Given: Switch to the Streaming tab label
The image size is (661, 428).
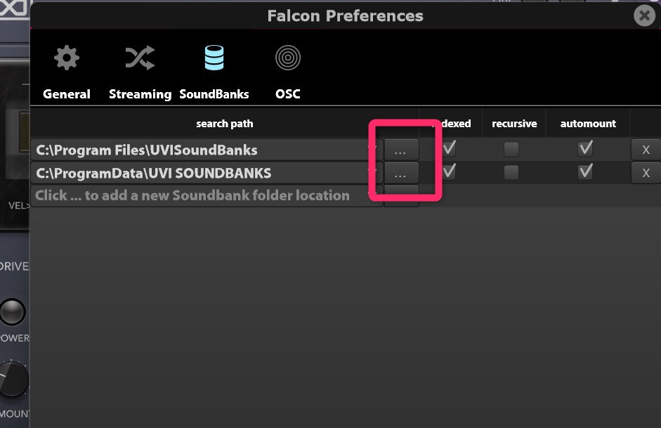Looking at the screenshot, I should tap(140, 94).
